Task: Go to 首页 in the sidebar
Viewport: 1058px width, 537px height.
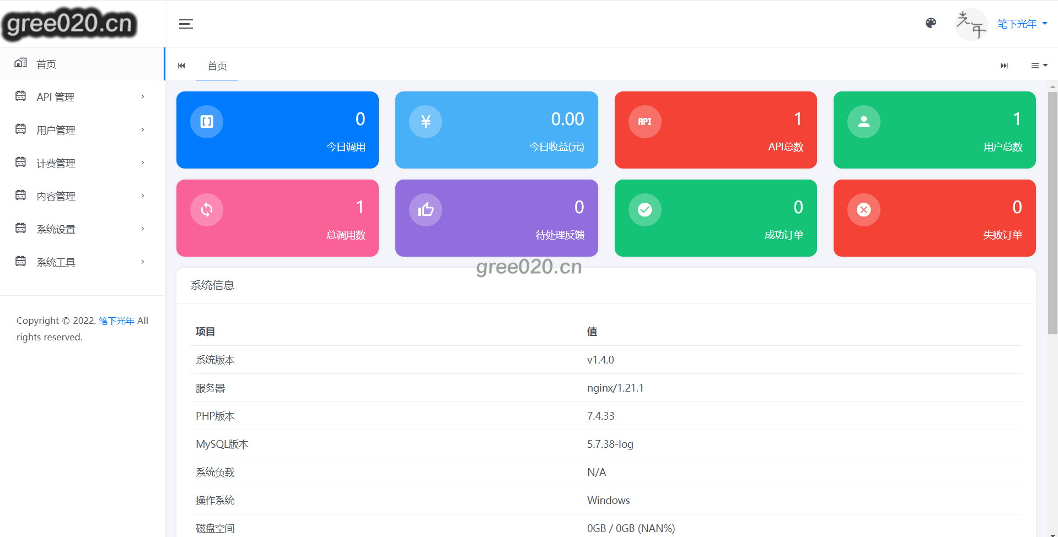Action: pyautogui.click(x=46, y=64)
